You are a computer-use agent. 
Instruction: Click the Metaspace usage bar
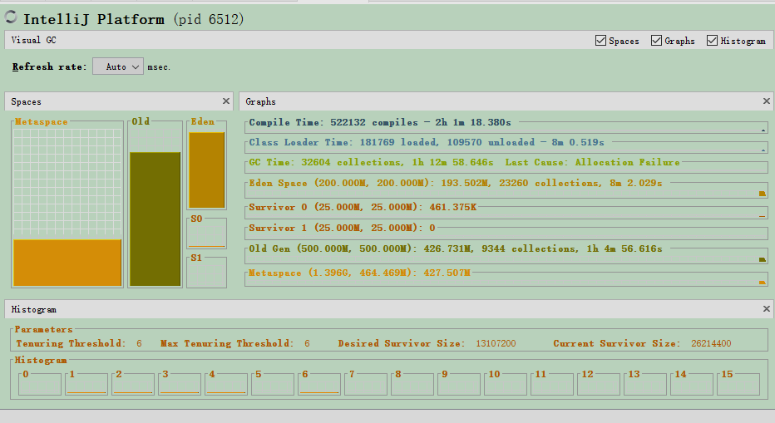pos(67,263)
